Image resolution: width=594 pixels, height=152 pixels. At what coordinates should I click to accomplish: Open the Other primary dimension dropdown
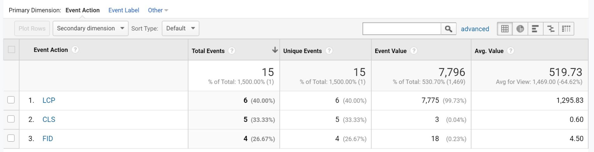click(x=158, y=10)
